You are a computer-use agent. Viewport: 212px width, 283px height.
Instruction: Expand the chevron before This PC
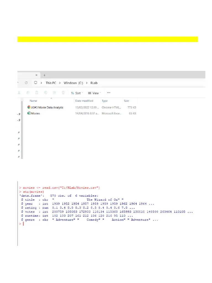click(41, 83)
